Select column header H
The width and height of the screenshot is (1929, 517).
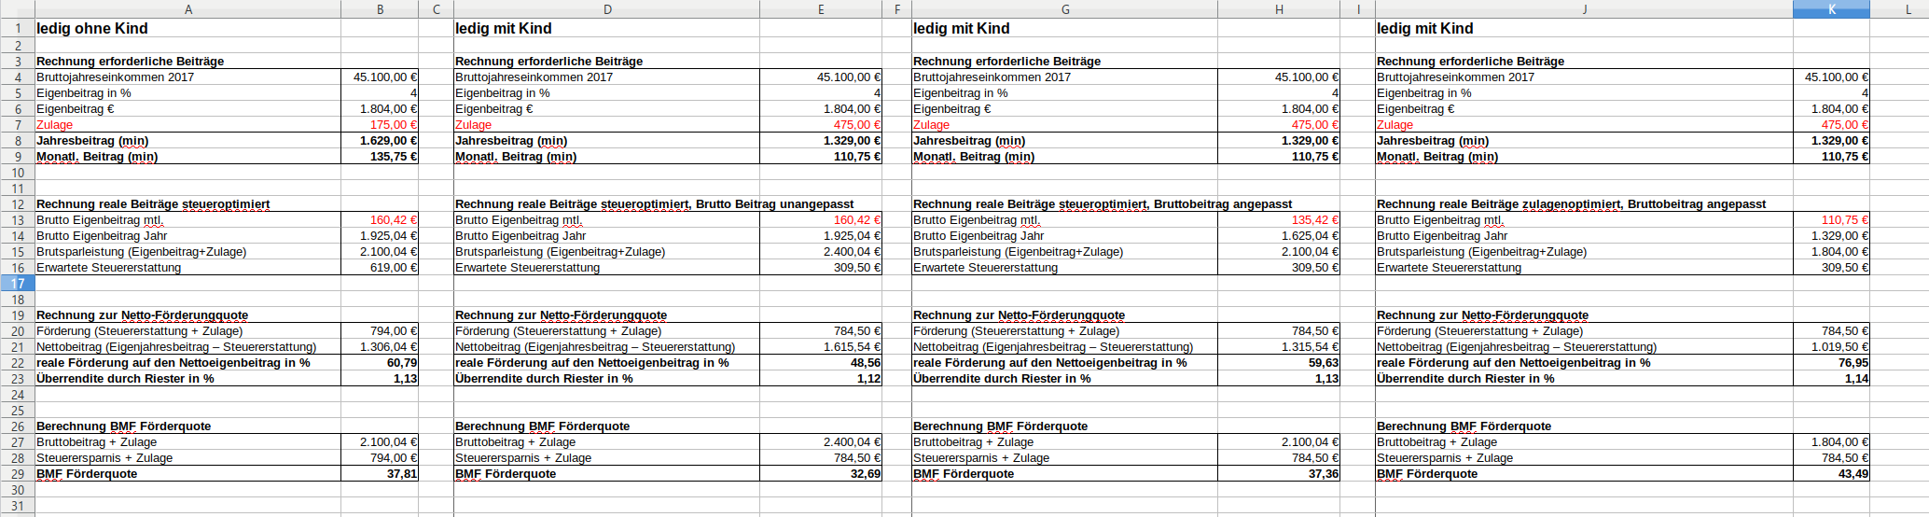tap(1279, 9)
